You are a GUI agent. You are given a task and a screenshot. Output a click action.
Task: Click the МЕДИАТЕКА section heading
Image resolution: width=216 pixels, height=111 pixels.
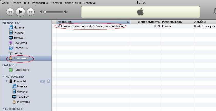click(x=11, y=23)
